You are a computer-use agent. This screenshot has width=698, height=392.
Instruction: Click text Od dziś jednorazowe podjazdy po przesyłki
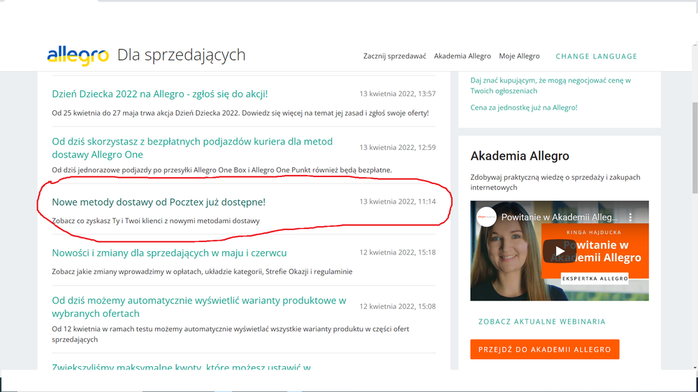click(221, 169)
